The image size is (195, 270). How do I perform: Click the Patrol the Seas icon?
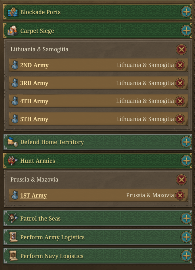[x=13, y=219]
